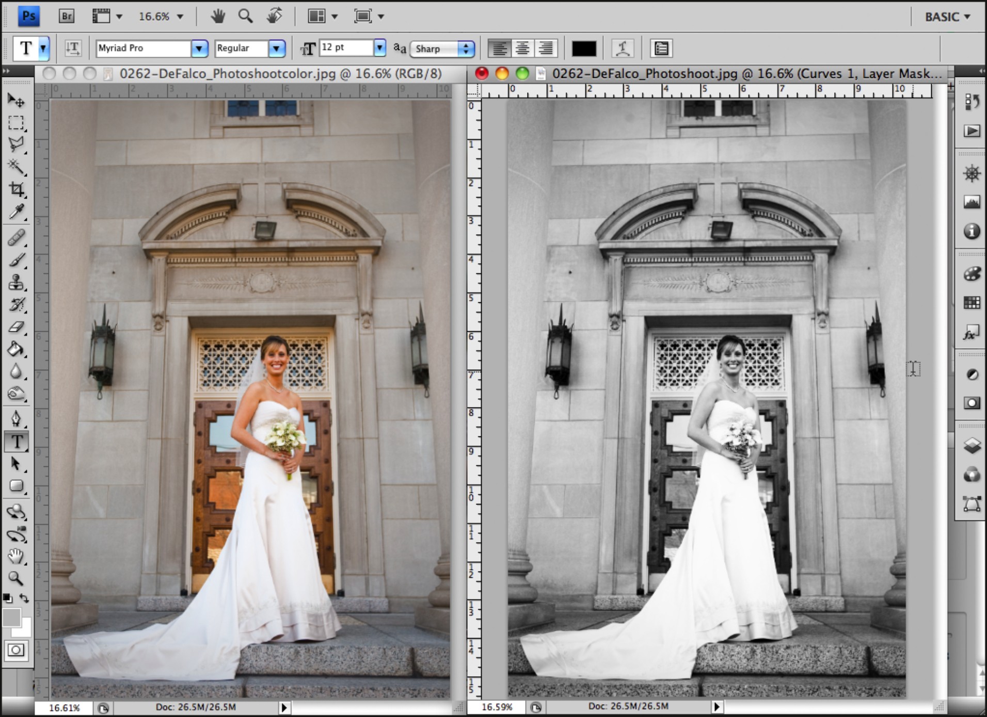The image size is (987, 717).
Task: Open the 12 pt font size dropdown
Action: [379, 48]
